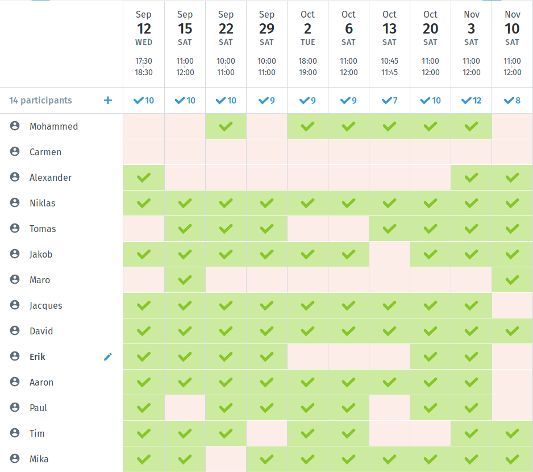Click the Oct 13 vote count of 7
This screenshot has height=472, width=533.
pos(389,101)
